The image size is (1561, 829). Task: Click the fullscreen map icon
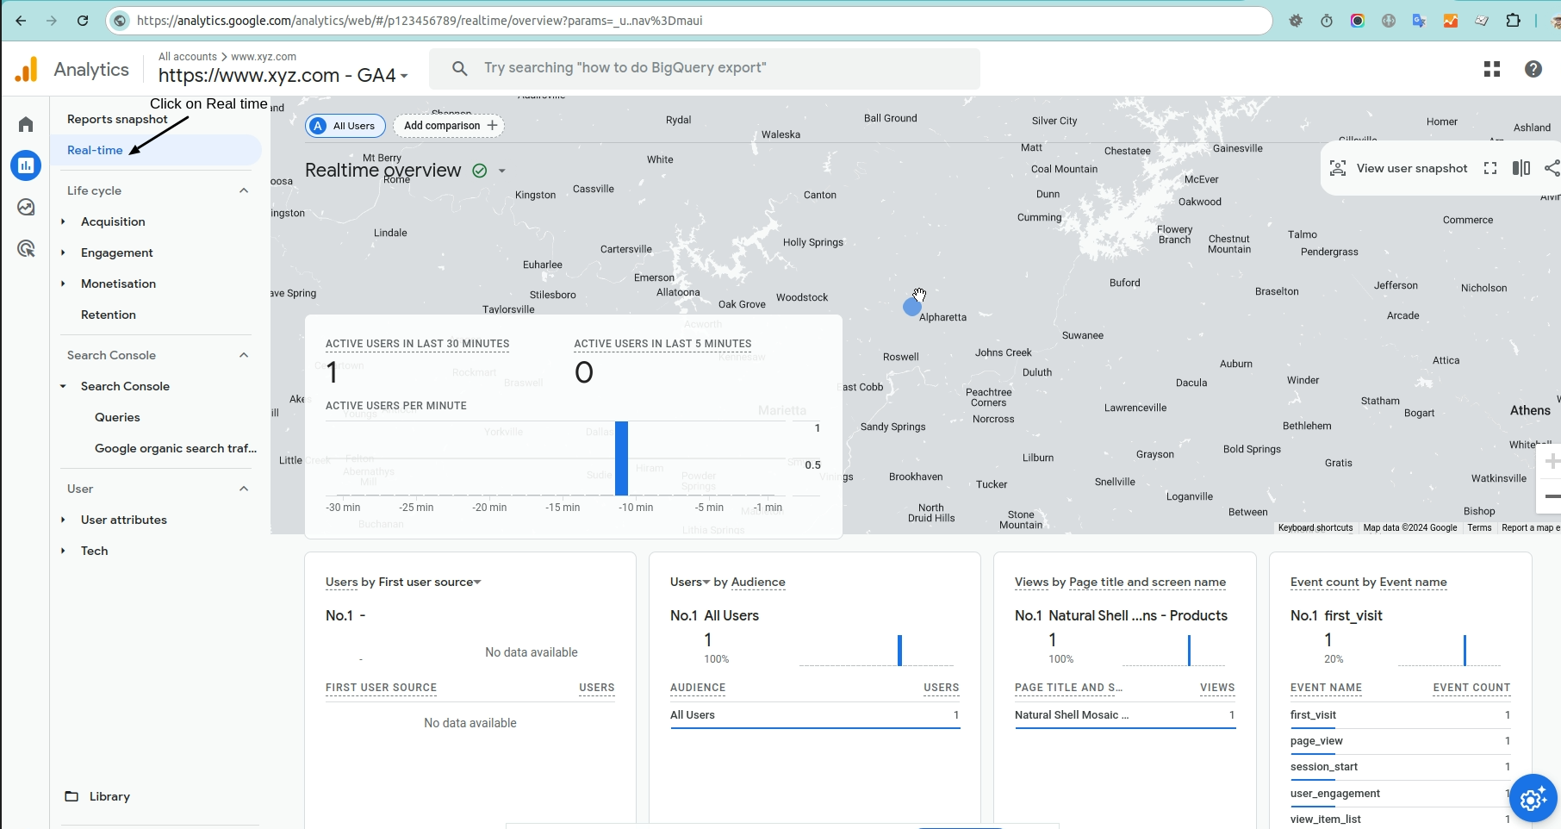pos(1489,168)
